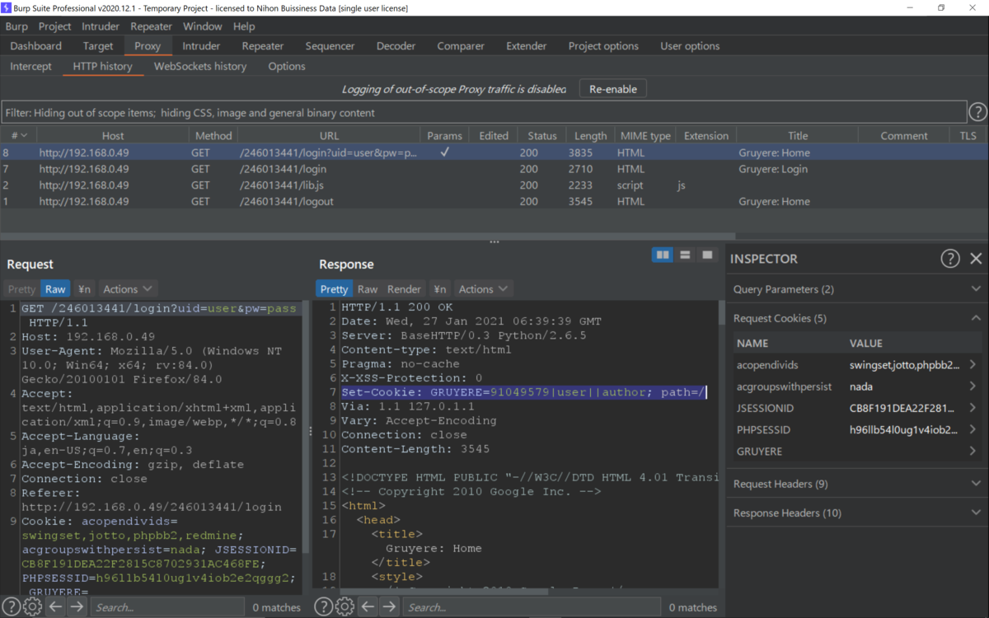The width and height of the screenshot is (989, 618).
Task: Toggle Request non-printing characters ¥n button
Action: (x=84, y=289)
